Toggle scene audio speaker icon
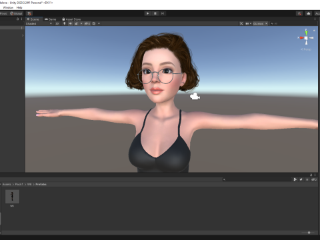The image size is (320, 240). [x=71, y=23]
